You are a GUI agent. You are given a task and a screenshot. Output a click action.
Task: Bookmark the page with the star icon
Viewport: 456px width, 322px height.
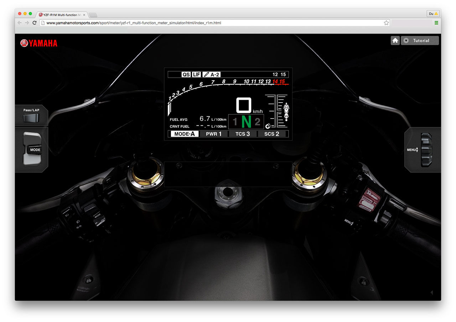pyautogui.click(x=386, y=23)
